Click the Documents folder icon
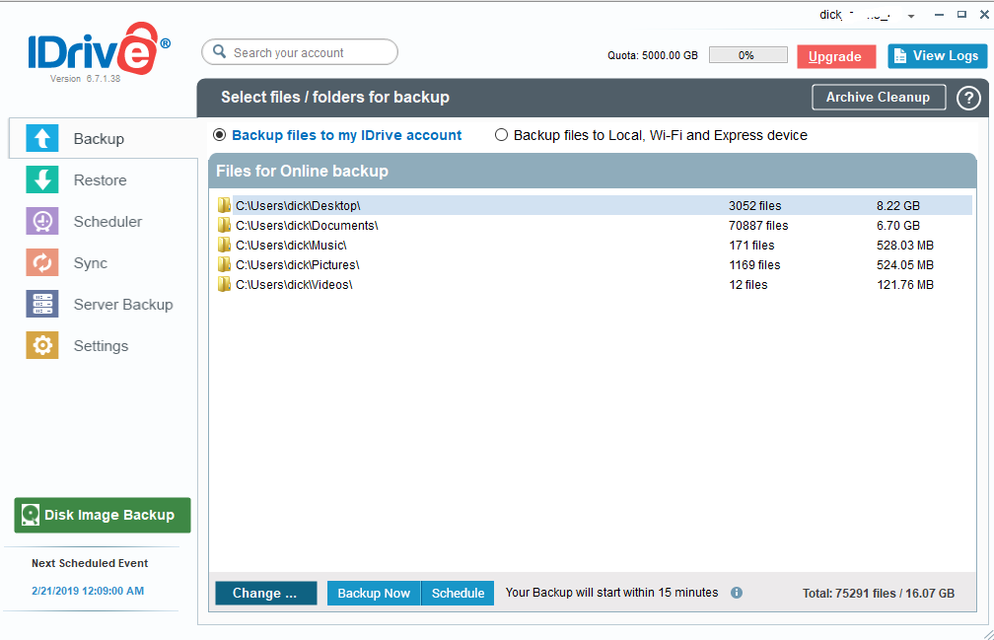The height and width of the screenshot is (640, 994). [224, 225]
